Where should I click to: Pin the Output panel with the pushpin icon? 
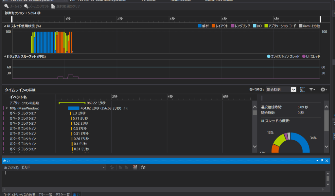click(x=322, y=161)
